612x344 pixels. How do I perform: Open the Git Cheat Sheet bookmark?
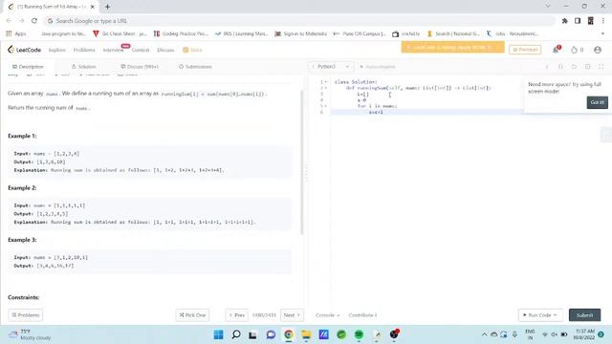click(x=120, y=34)
